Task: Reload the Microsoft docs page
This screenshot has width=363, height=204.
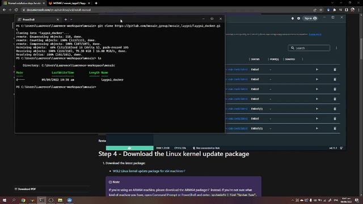Action: [x=16, y=10]
